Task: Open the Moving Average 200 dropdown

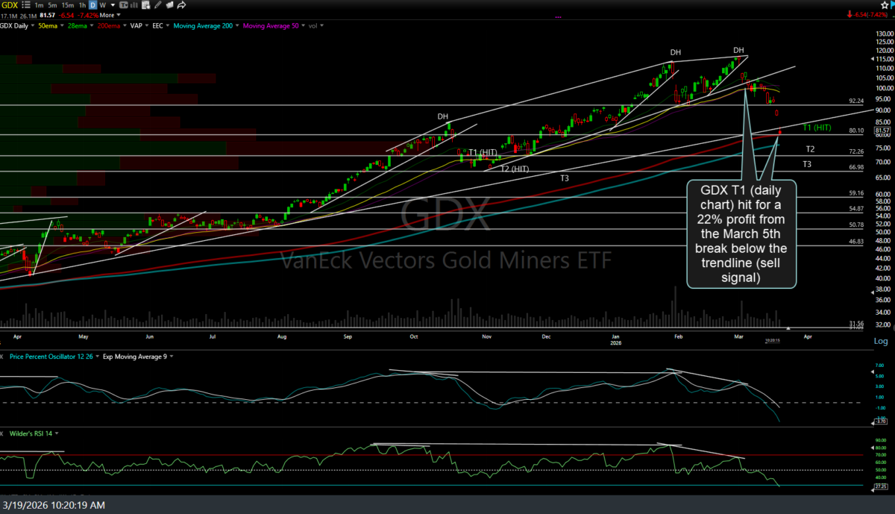Action: (237, 25)
